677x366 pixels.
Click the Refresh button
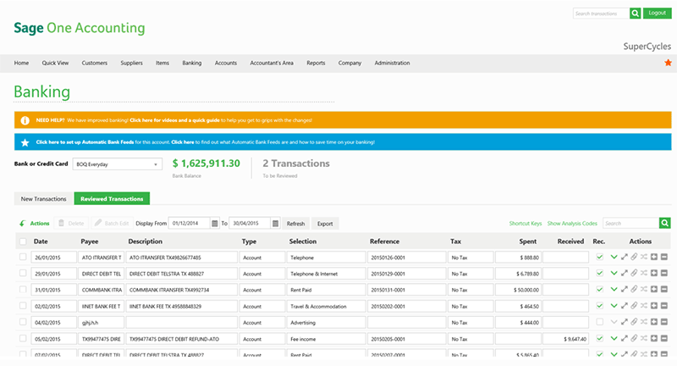(x=295, y=224)
